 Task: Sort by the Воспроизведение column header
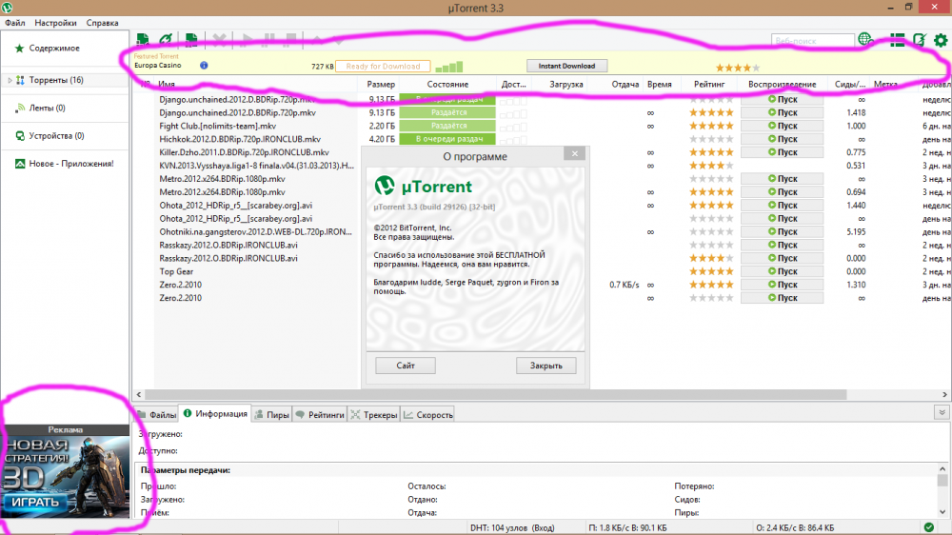[782, 85]
